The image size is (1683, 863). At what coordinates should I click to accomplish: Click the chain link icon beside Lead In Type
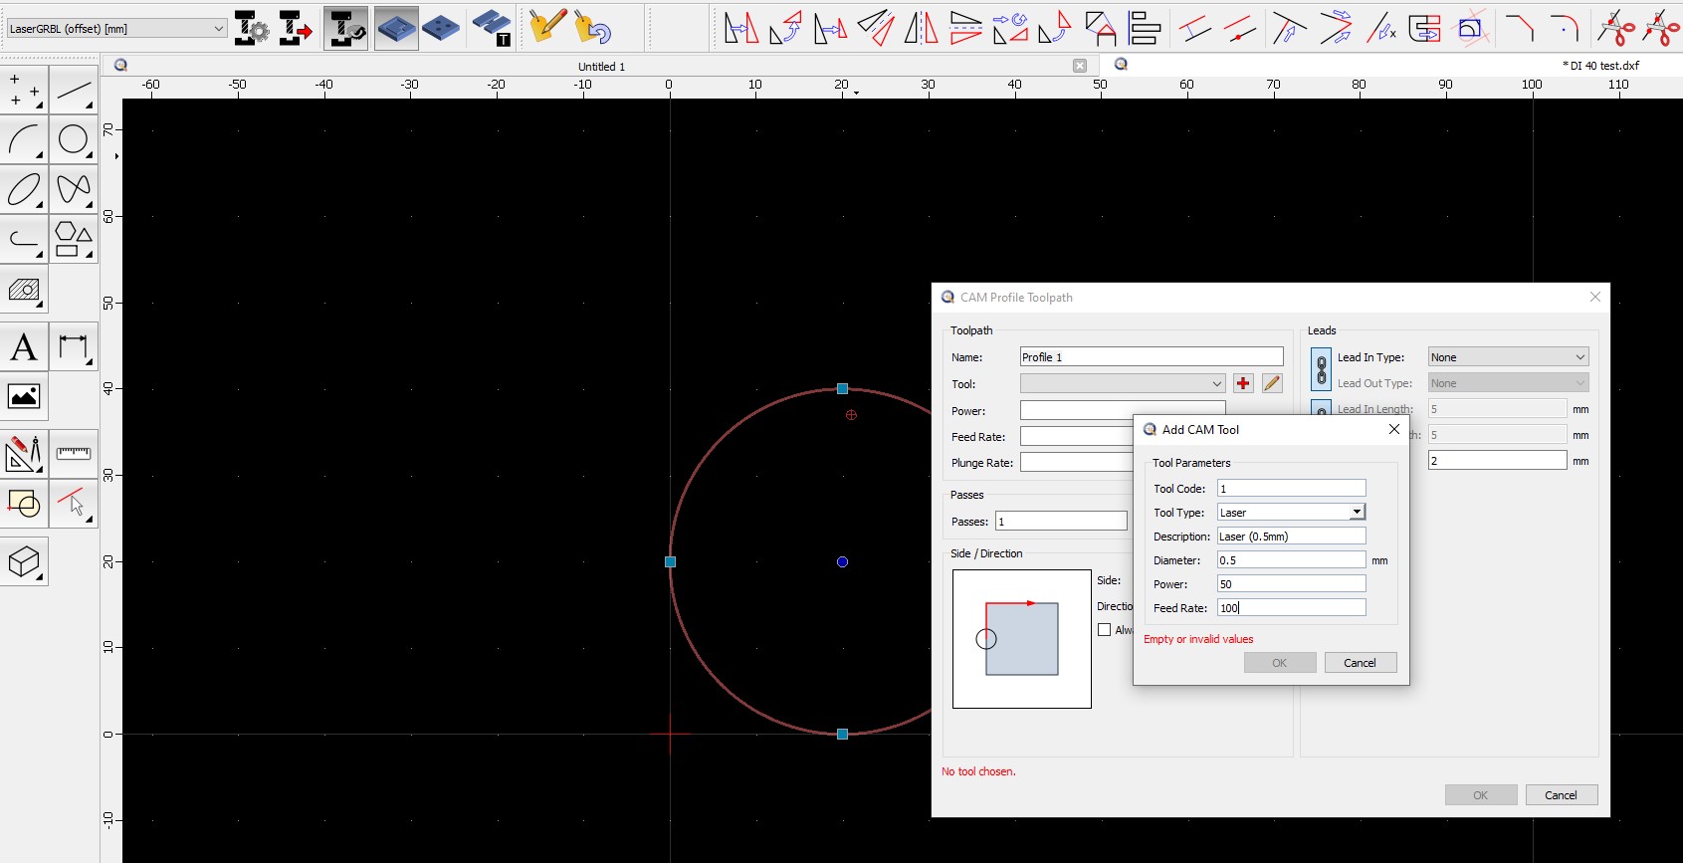(1321, 368)
